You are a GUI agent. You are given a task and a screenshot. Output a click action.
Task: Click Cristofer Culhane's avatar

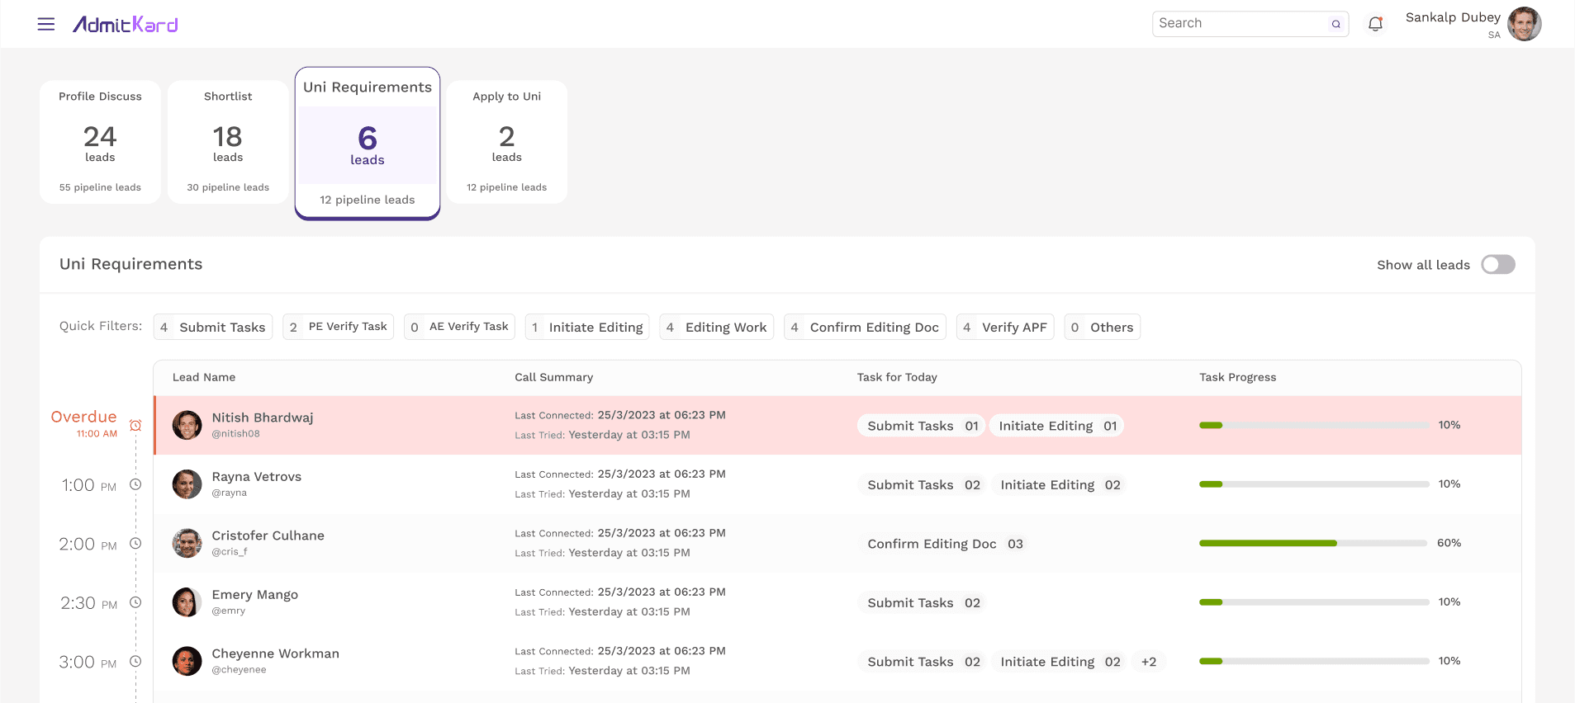pyautogui.click(x=187, y=543)
